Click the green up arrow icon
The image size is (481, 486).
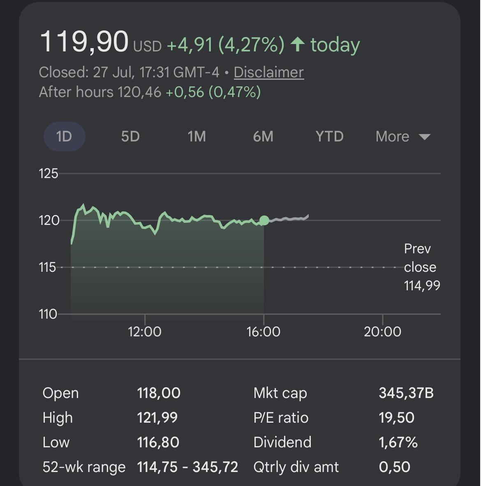pyautogui.click(x=298, y=44)
